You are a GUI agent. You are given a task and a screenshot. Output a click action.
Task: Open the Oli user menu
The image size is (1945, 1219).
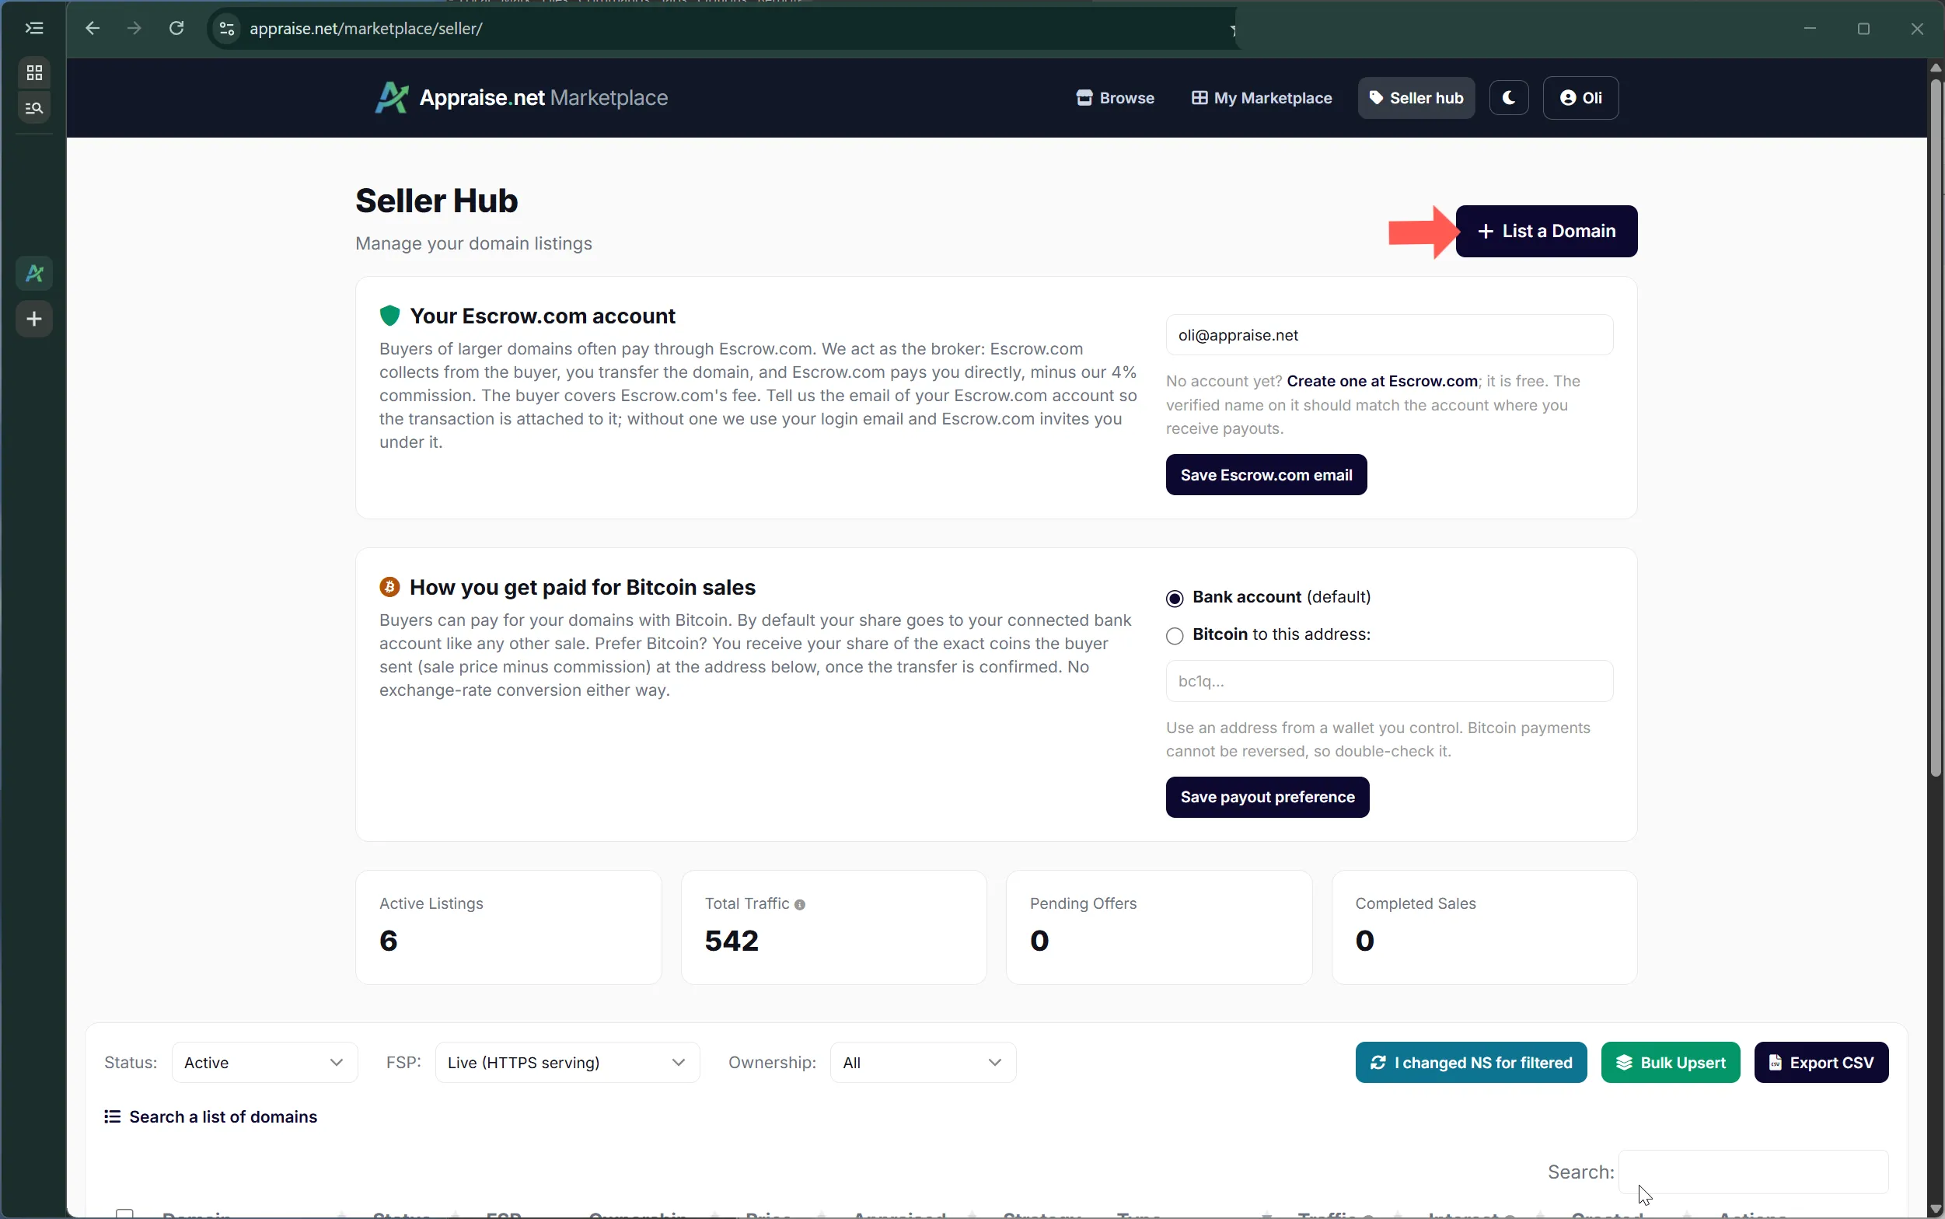[1580, 97]
